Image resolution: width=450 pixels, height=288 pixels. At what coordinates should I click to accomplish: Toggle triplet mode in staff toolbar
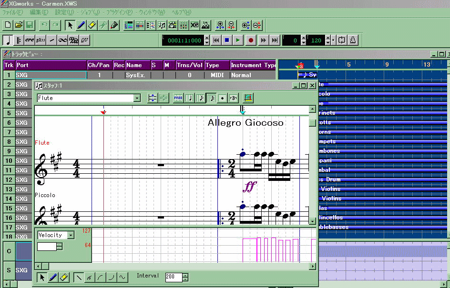click(233, 98)
